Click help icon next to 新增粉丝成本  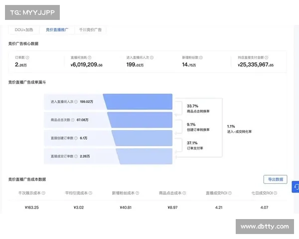point(138,193)
